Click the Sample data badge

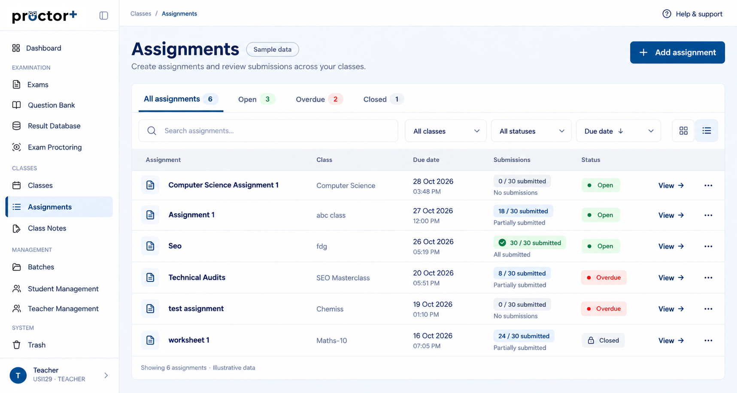[273, 49]
